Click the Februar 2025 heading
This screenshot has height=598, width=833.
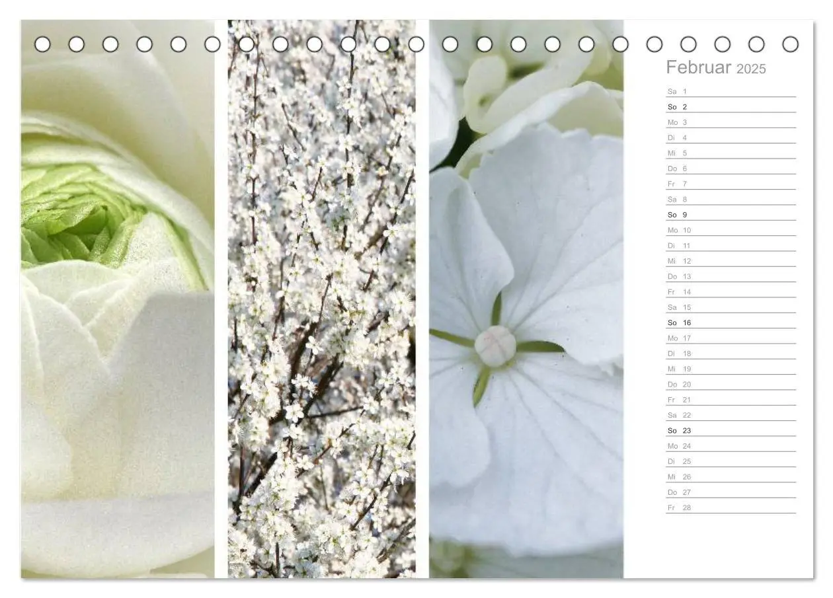point(715,67)
